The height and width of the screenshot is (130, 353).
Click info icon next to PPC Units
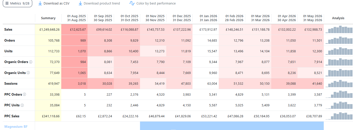tap(22, 105)
